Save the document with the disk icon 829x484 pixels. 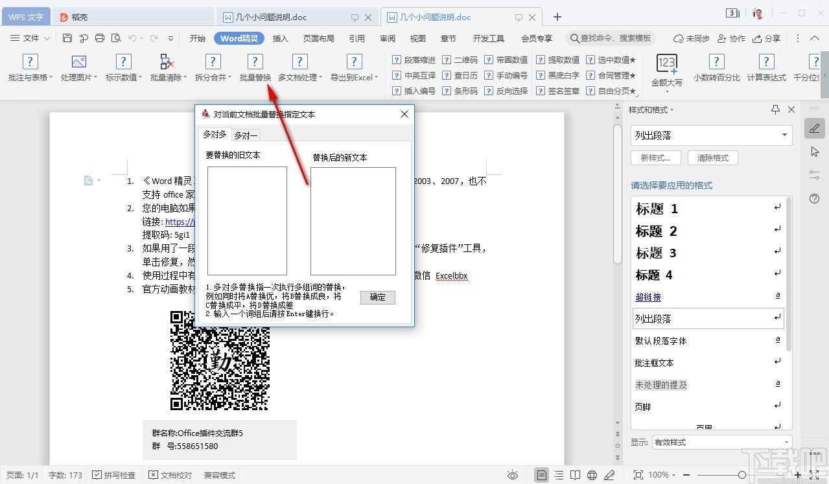click(x=67, y=38)
